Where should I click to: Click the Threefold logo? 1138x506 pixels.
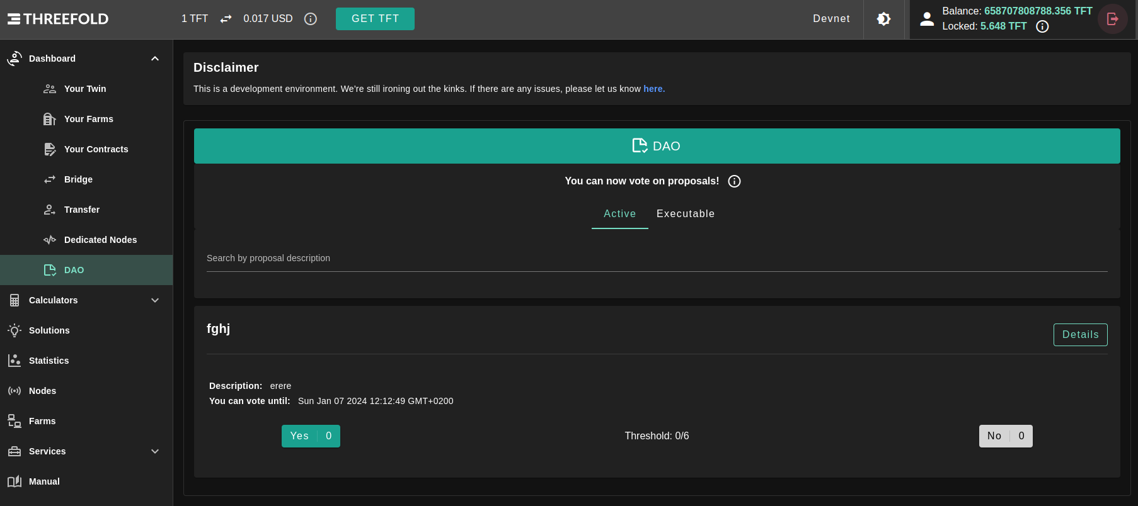click(58, 19)
